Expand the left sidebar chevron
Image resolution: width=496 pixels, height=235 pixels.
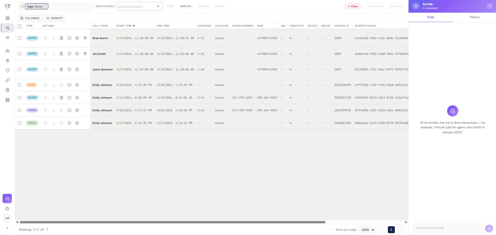tap(7, 228)
